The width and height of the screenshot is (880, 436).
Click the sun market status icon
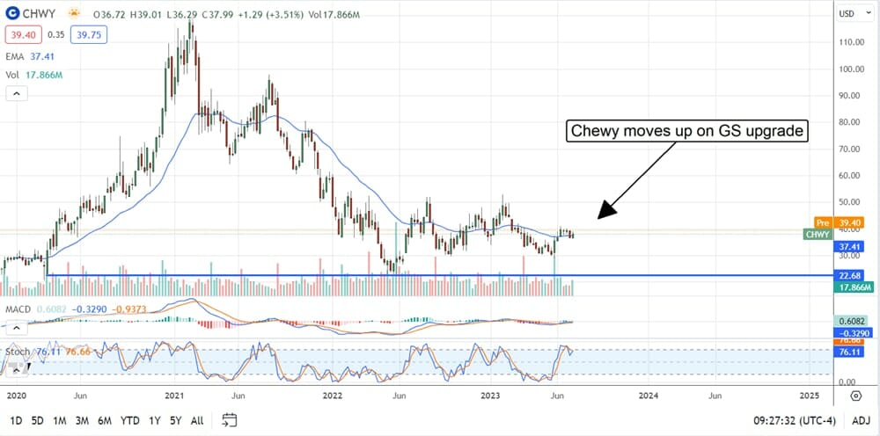coord(74,16)
